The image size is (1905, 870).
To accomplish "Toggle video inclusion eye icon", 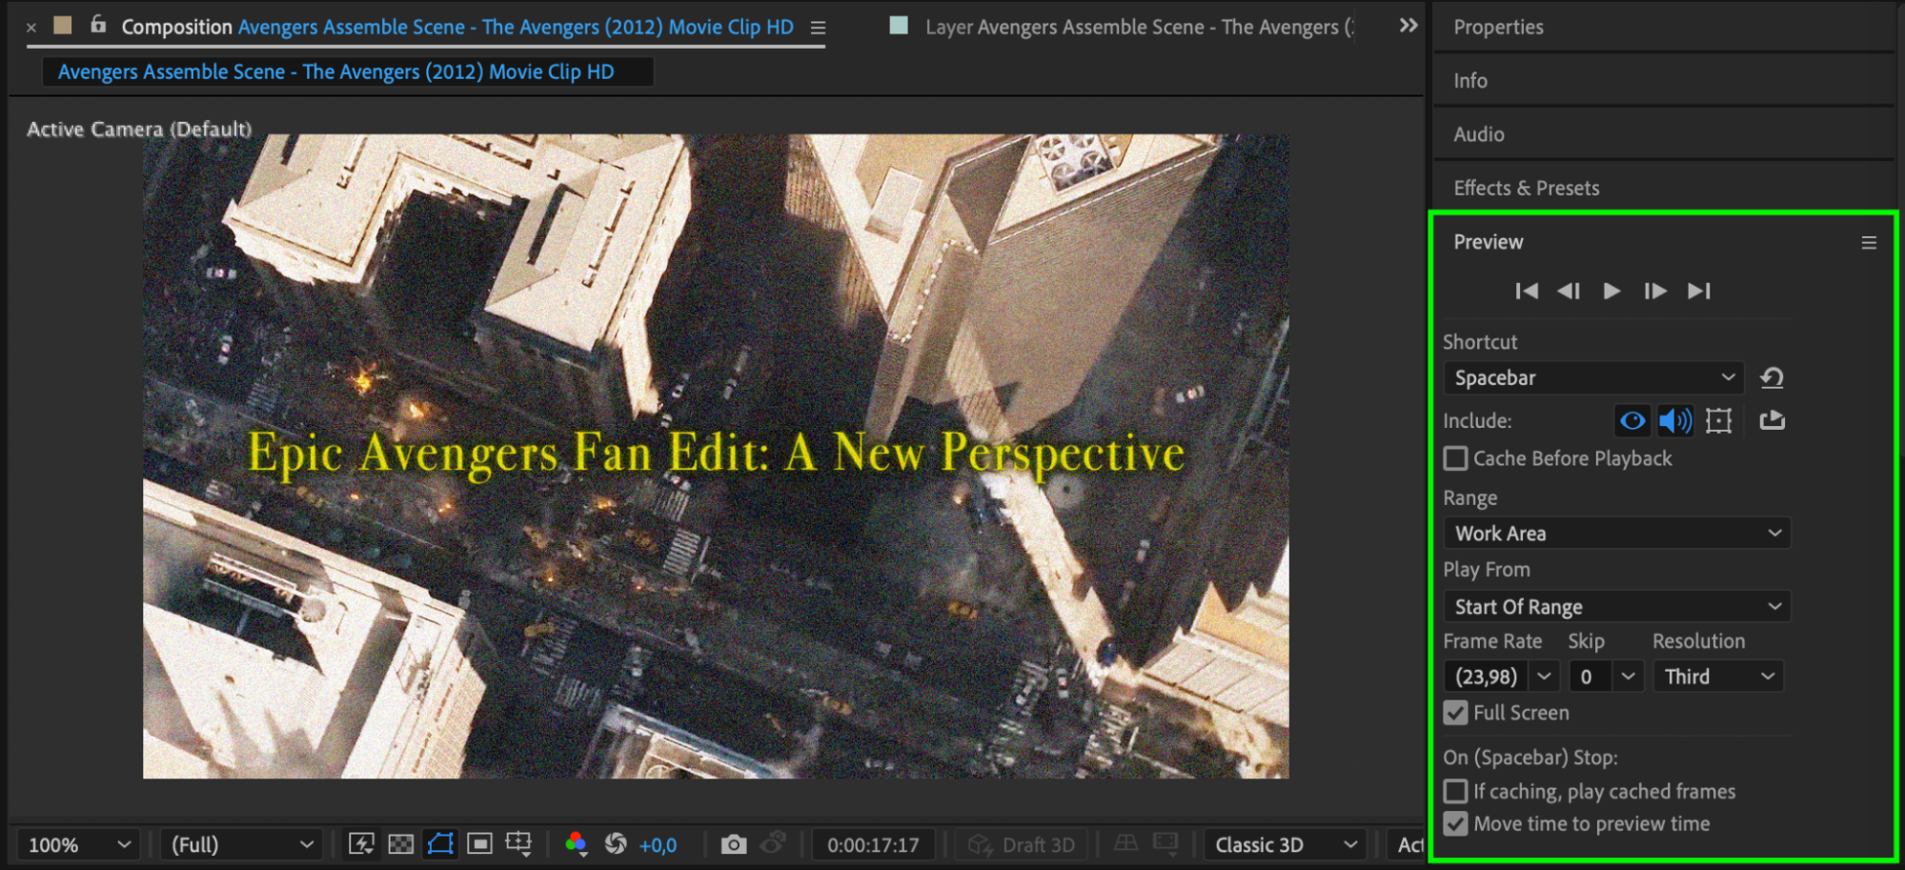I will [x=1632, y=420].
